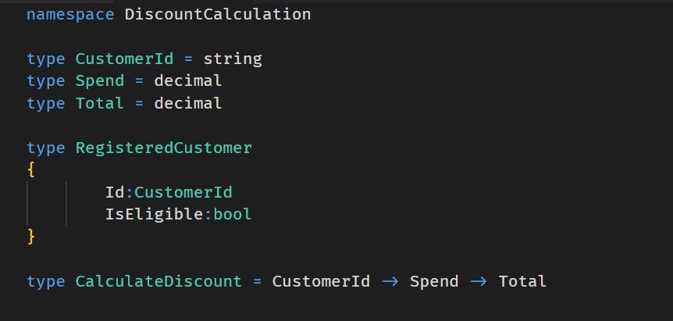Click the first arrow after CustomerId
Screen dimensions: 673x321
coord(390,281)
